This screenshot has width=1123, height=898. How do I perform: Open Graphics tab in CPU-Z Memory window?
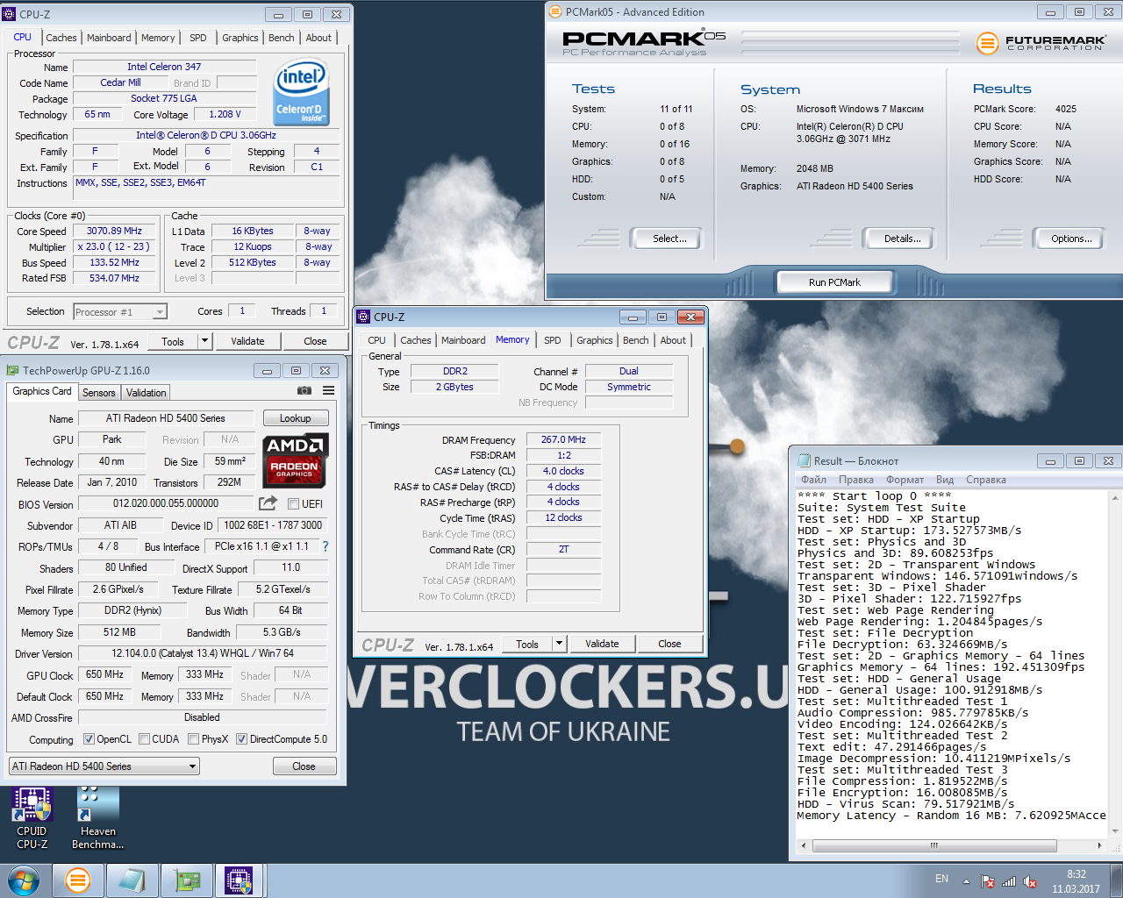pos(595,340)
